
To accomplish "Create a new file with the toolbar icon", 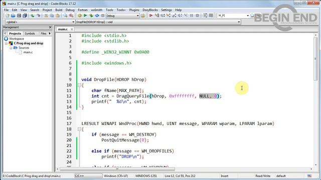I will pyautogui.click(x=8, y=15).
